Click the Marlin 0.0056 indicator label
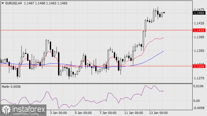Screen dimensions: 207x116 click(x=11, y=87)
